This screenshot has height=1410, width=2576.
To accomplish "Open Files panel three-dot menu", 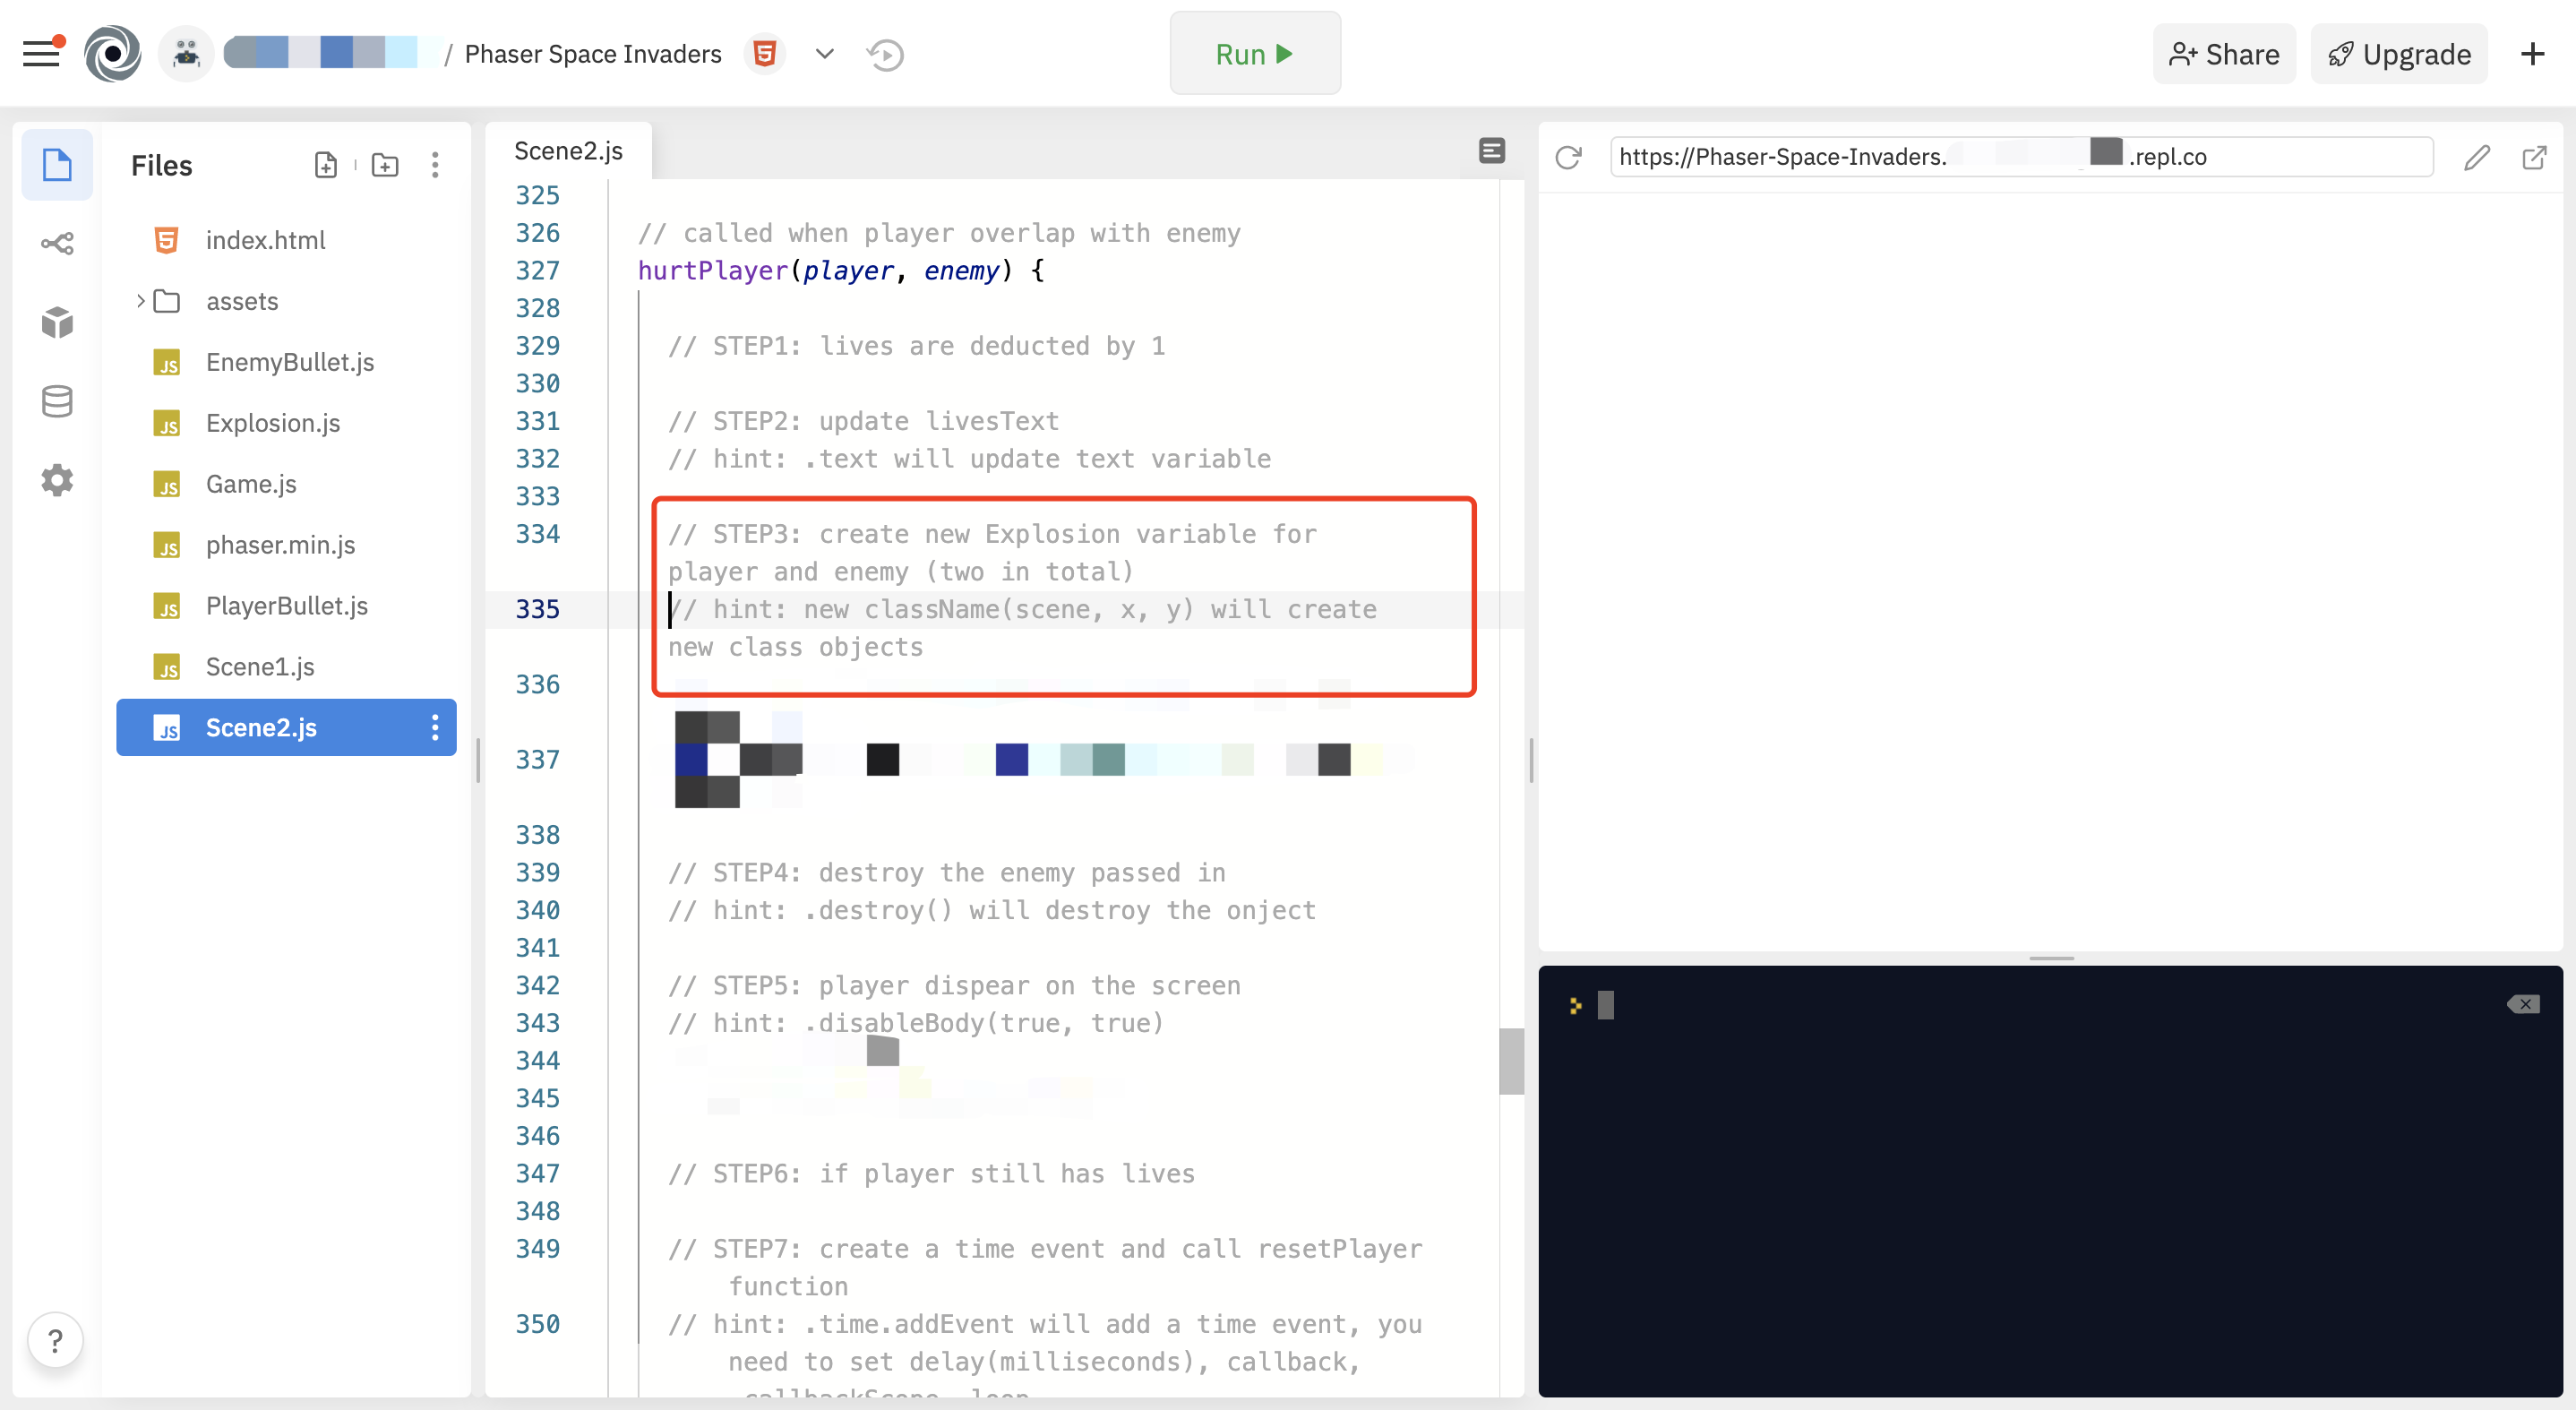I will pos(435,165).
